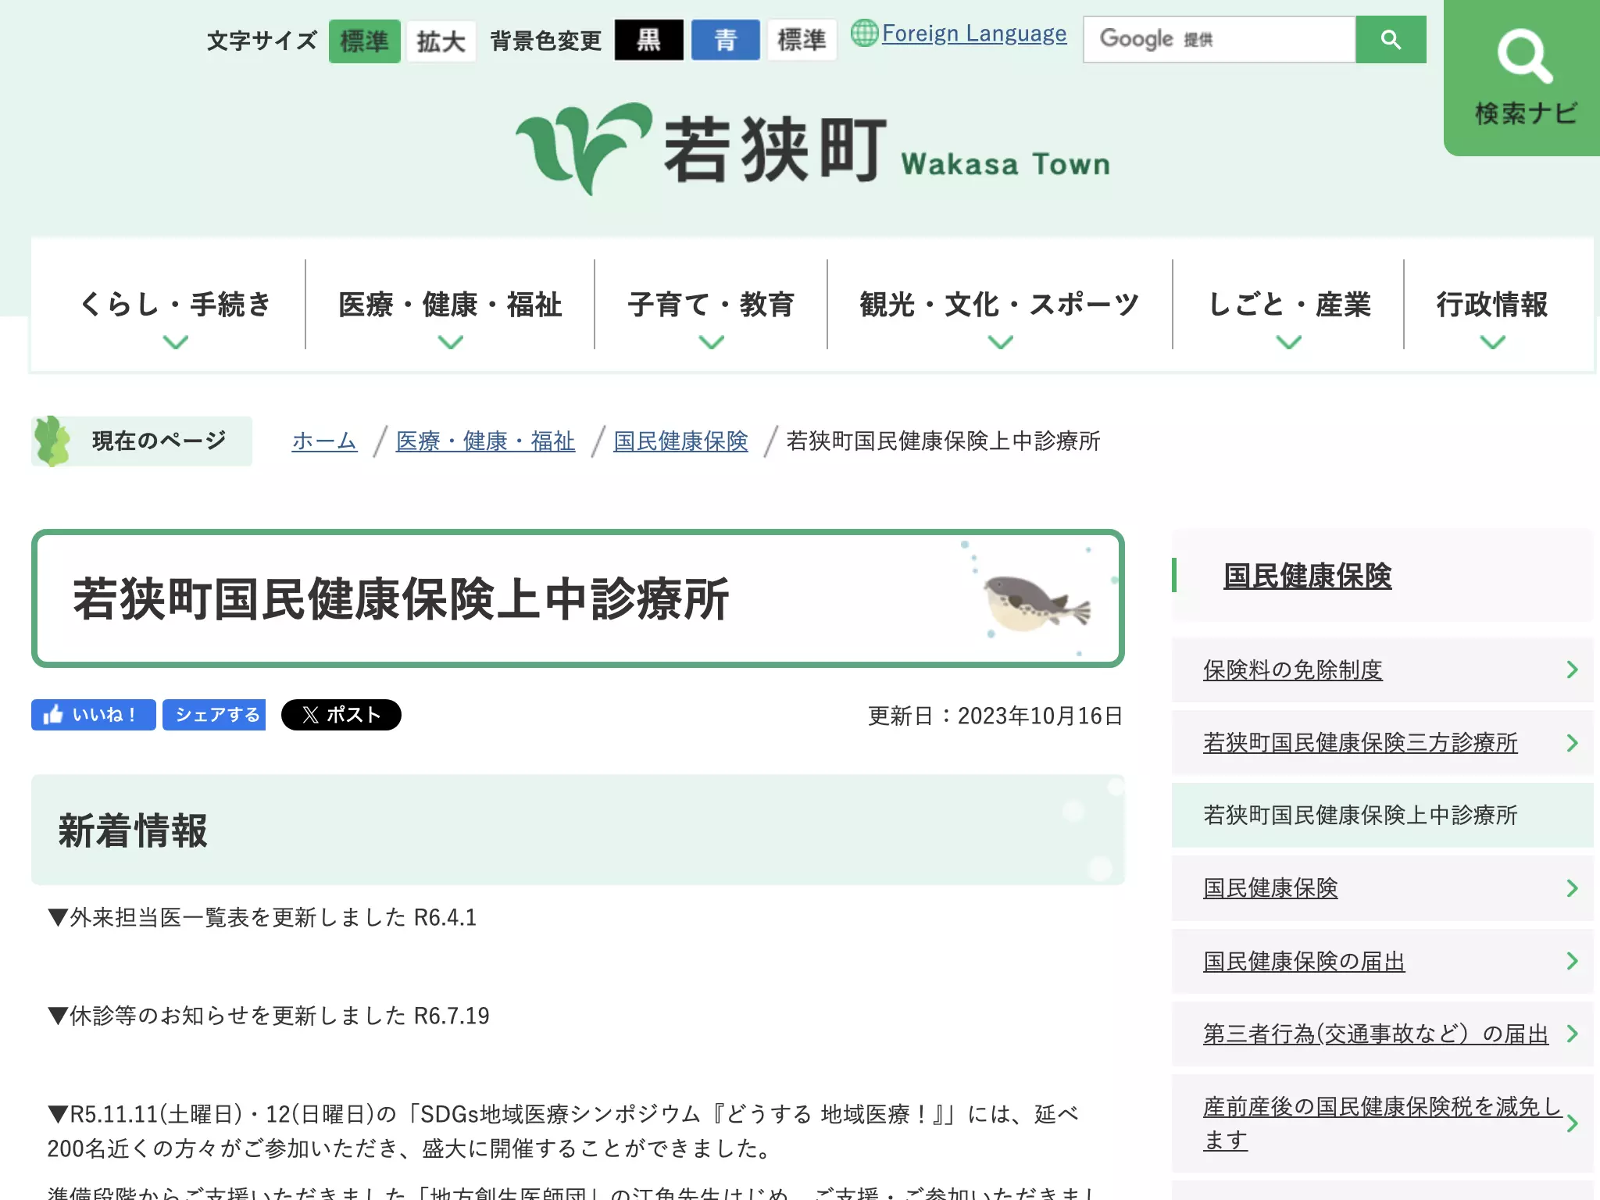Open 国民健康保険の届出 sidebar link

click(x=1304, y=961)
